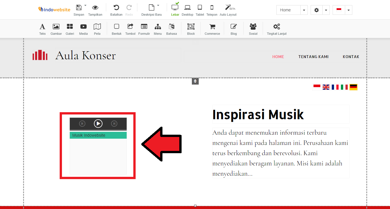Insert a Galeri gallery element
This screenshot has width=390, height=209.
pos(70,28)
